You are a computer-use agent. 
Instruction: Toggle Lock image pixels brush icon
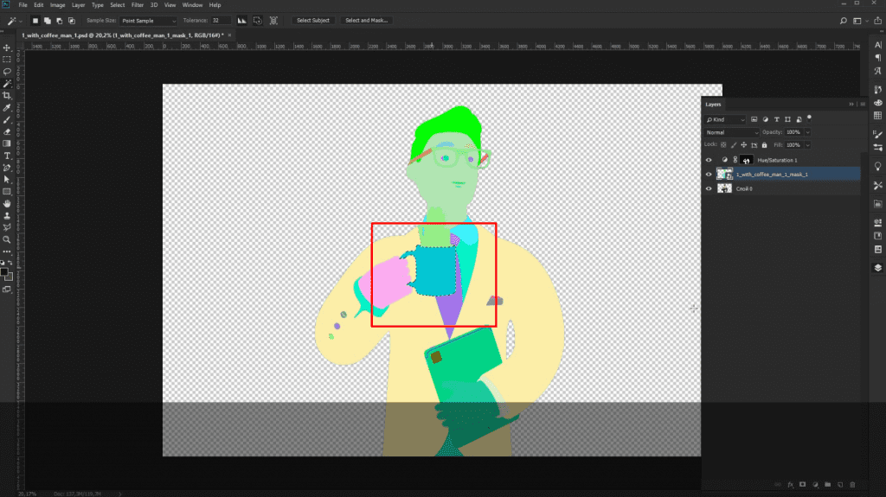point(734,145)
